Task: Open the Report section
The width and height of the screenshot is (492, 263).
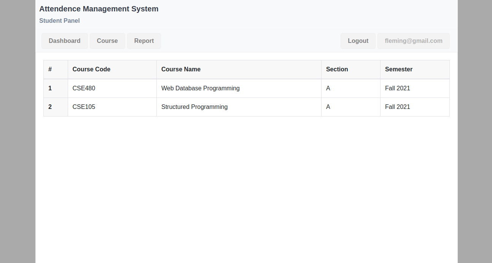Action: coord(144,41)
